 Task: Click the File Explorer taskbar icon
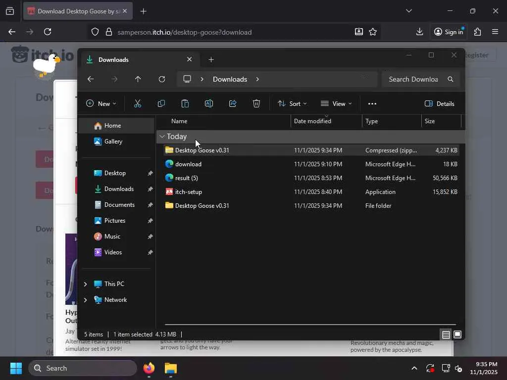click(x=171, y=368)
